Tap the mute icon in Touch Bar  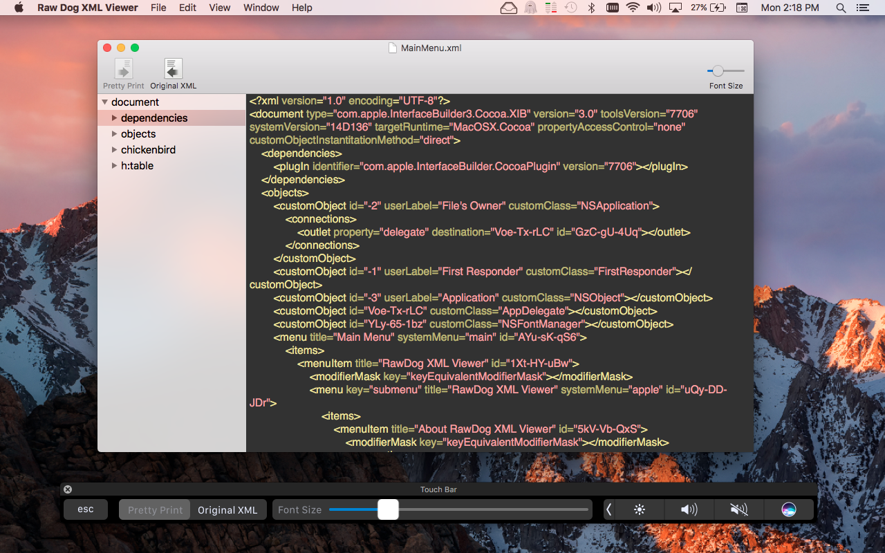[738, 509]
